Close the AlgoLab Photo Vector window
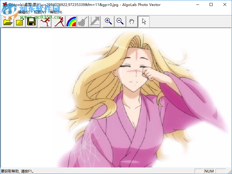 (225, 4)
